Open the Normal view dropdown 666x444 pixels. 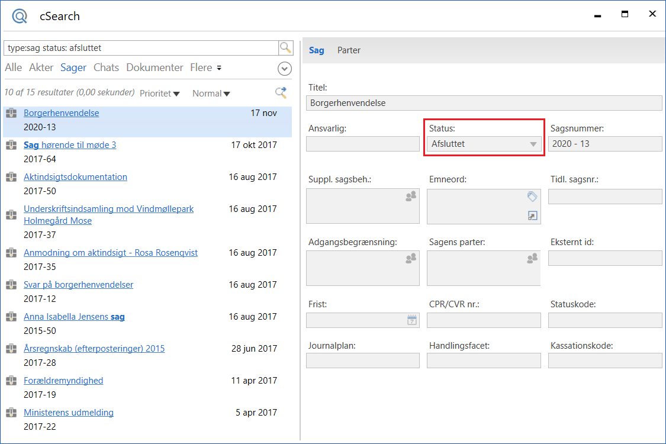(211, 94)
